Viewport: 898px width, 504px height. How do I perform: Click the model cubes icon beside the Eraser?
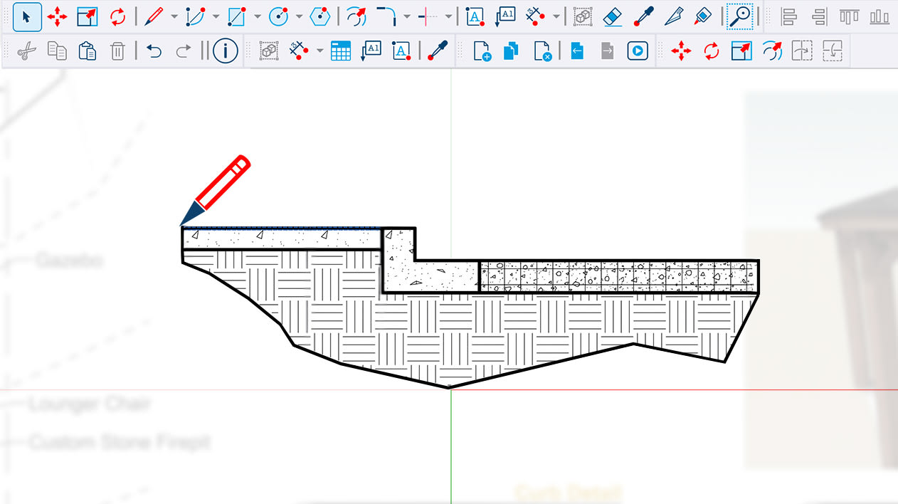point(583,16)
